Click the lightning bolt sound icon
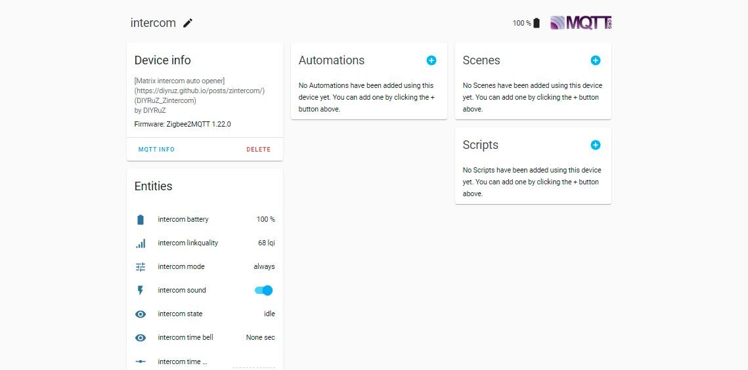The height and width of the screenshot is (370, 748). point(141,291)
